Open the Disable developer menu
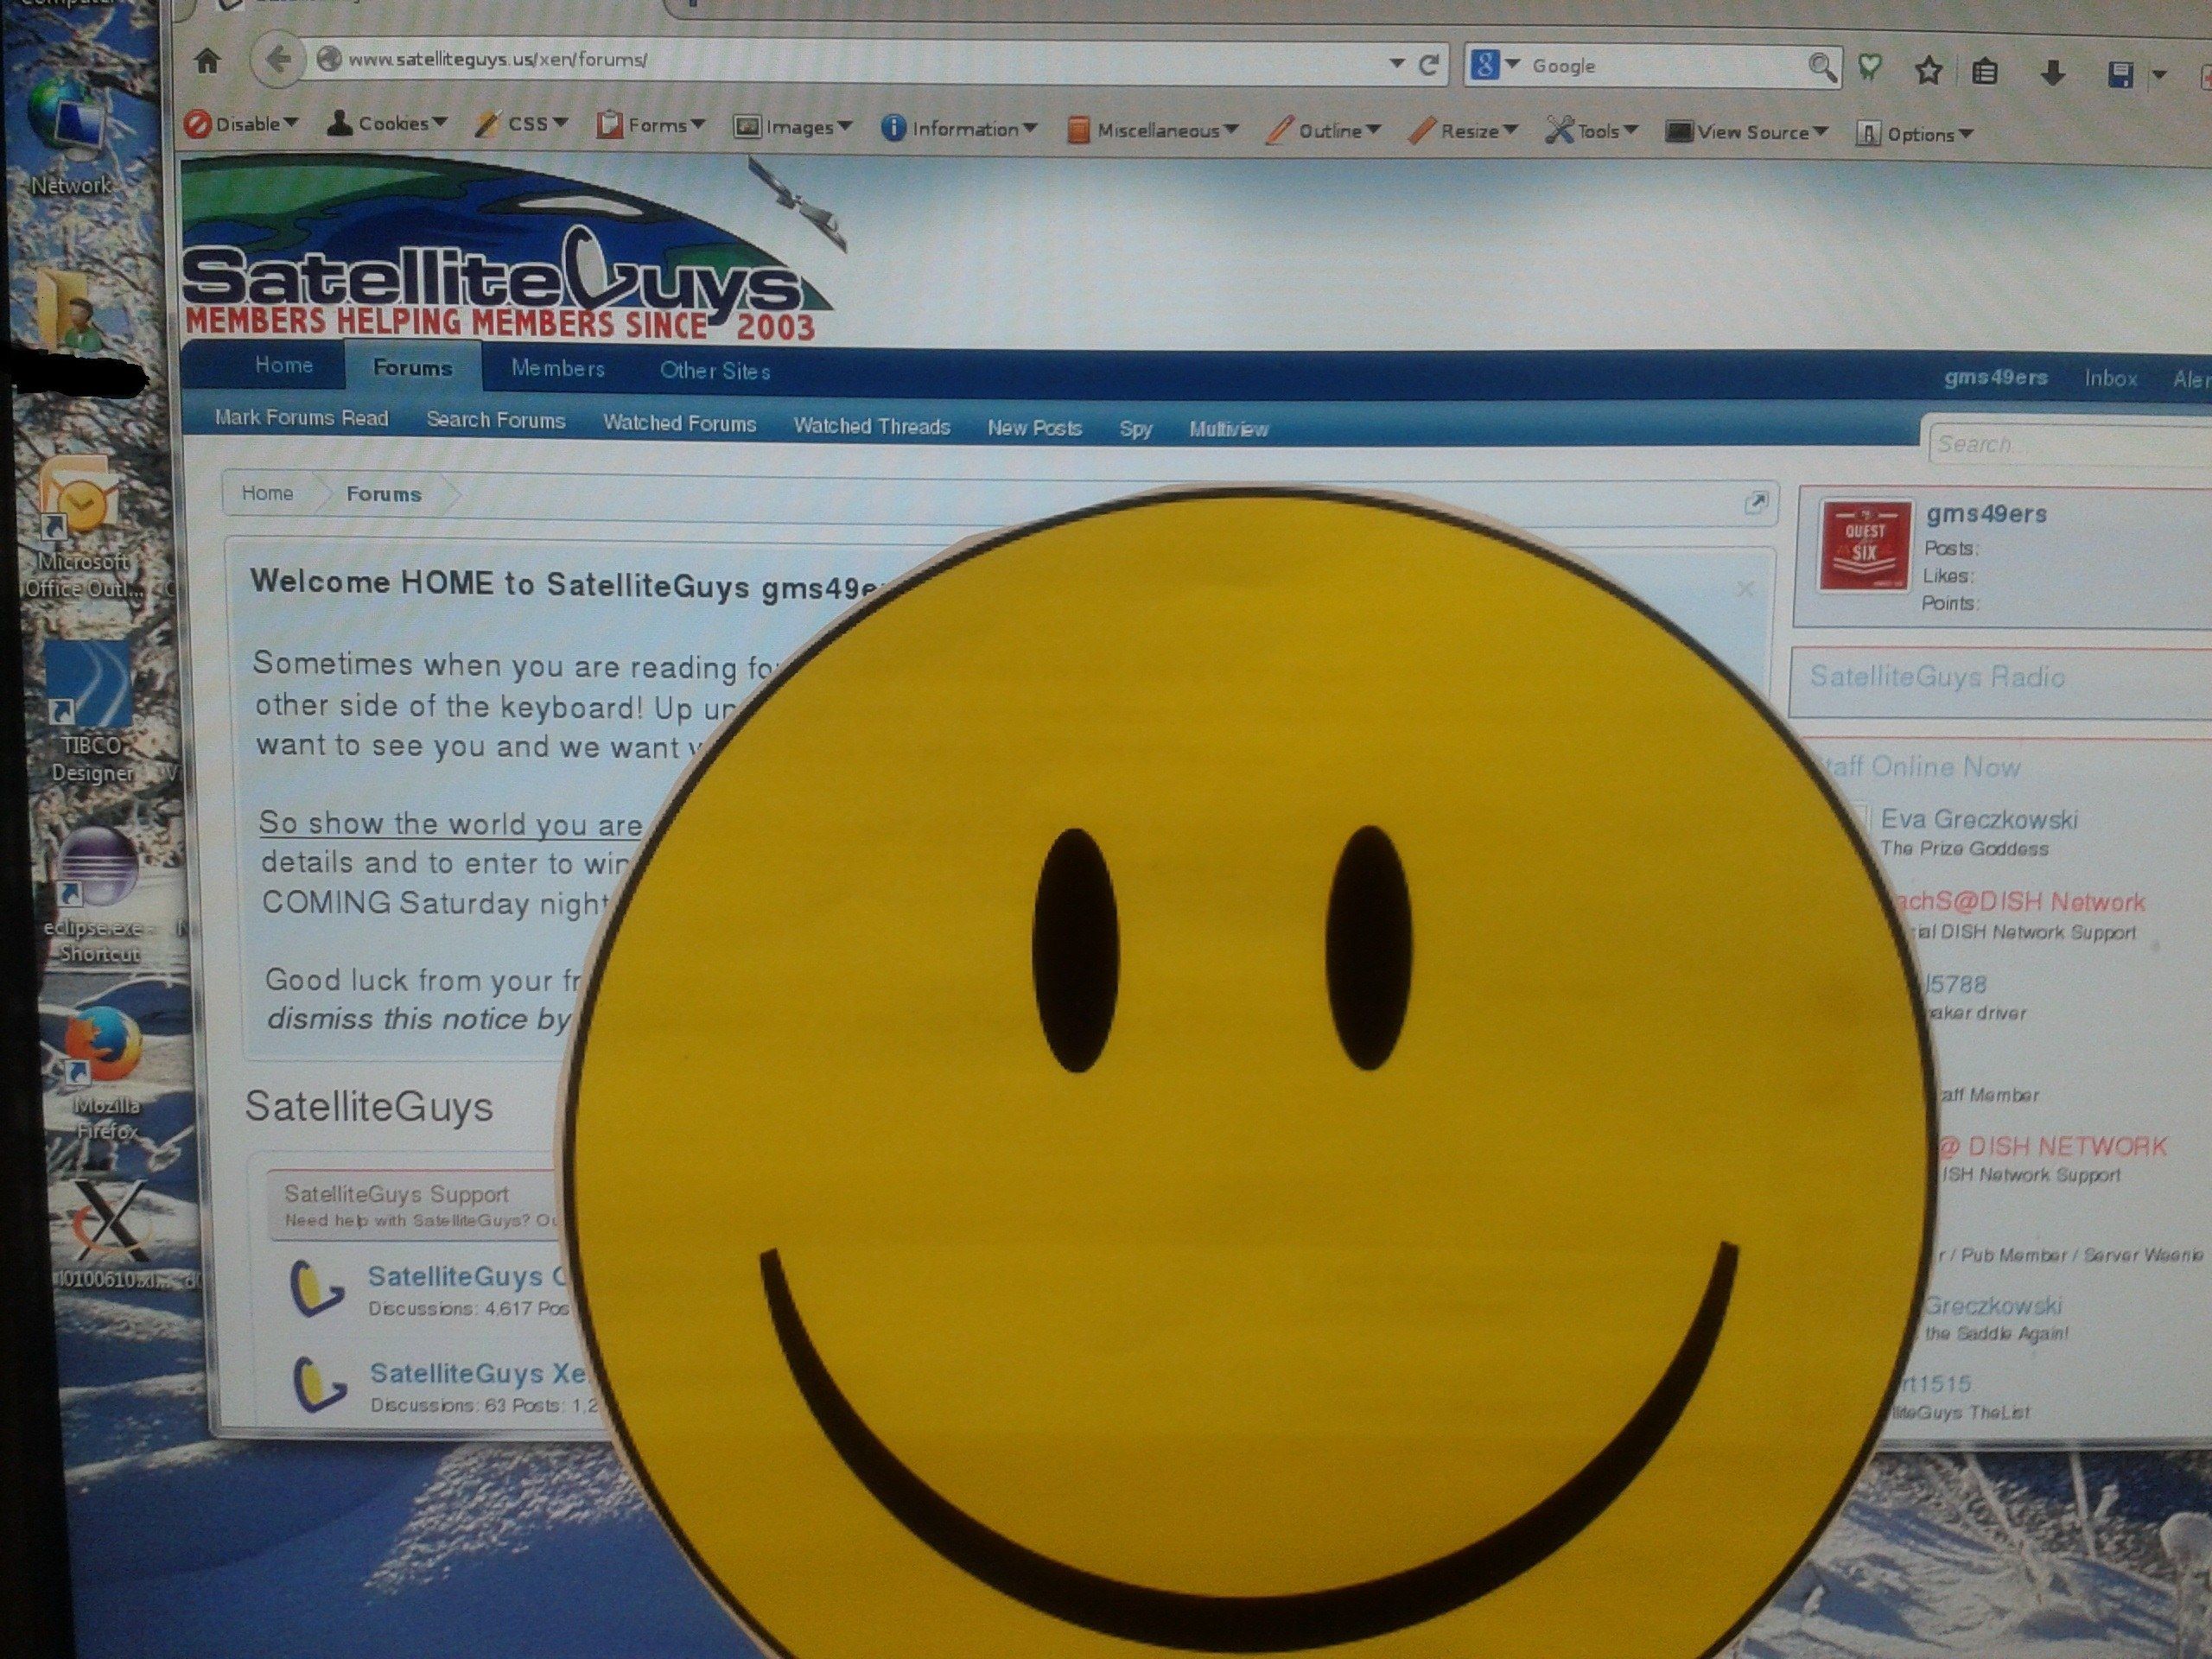 [x=243, y=124]
